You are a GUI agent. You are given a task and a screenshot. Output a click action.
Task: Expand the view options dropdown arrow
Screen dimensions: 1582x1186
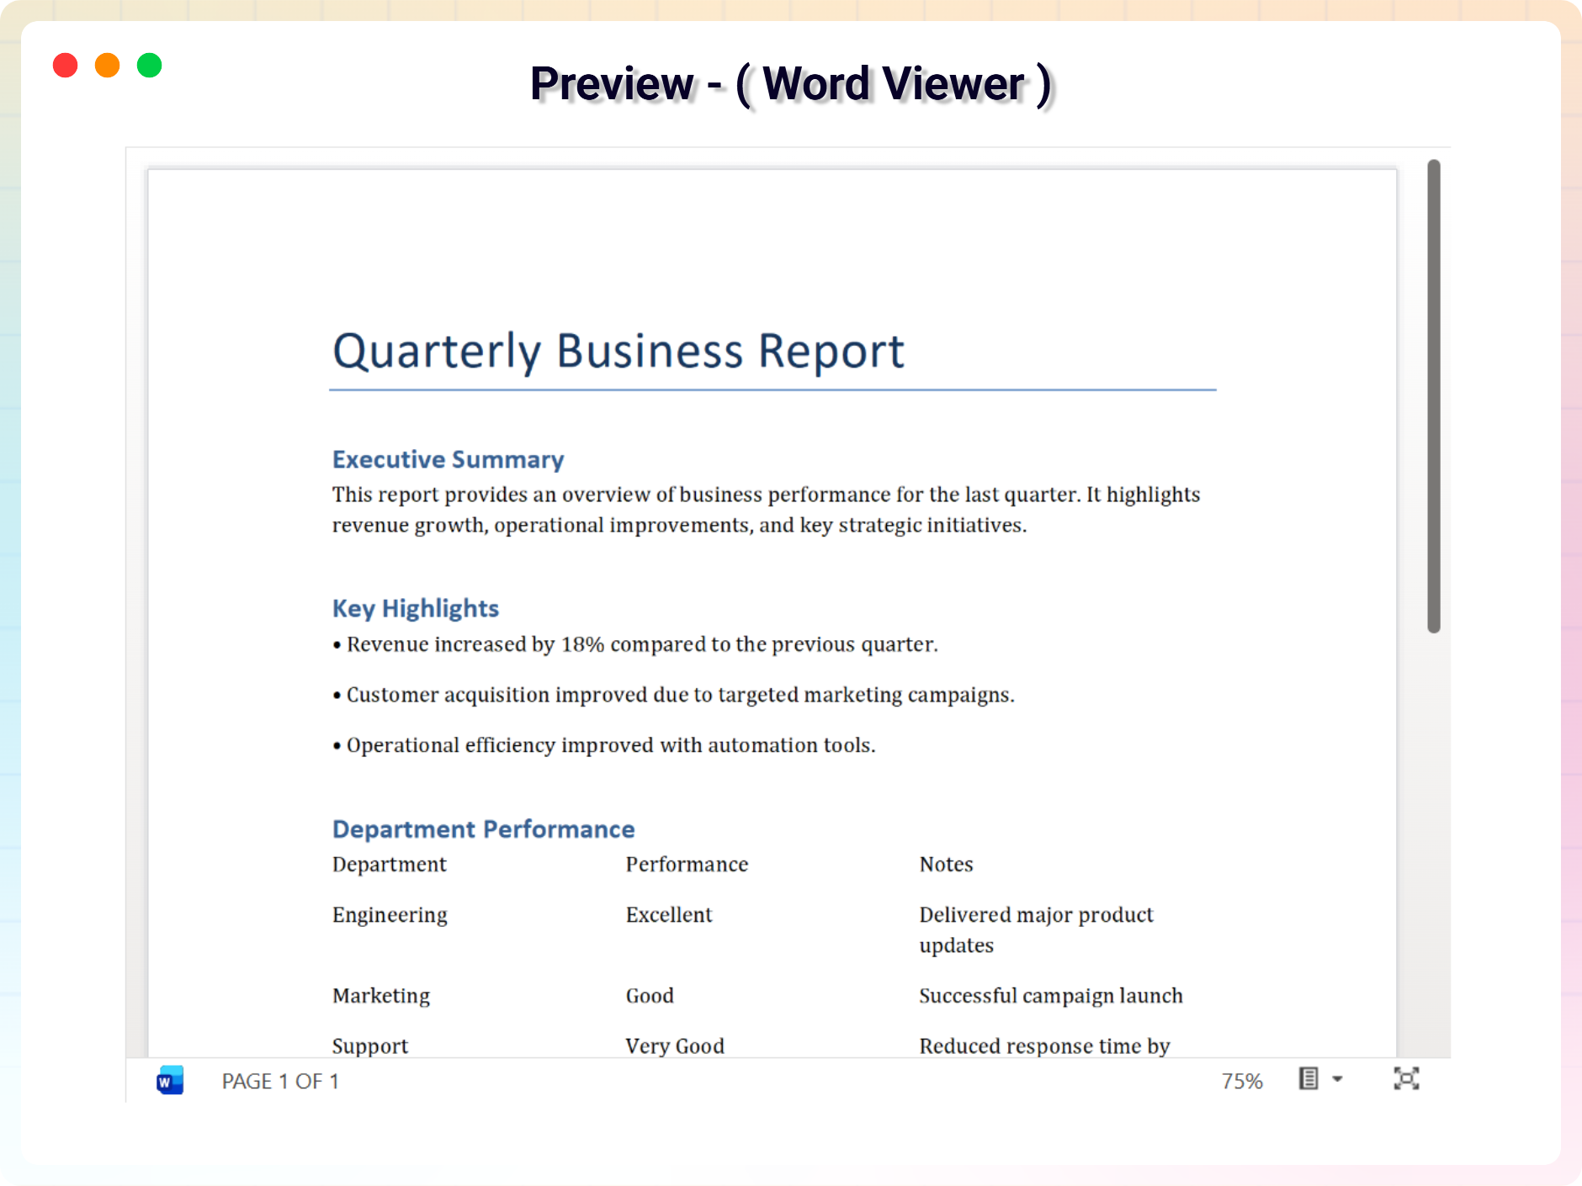[x=1337, y=1079]
